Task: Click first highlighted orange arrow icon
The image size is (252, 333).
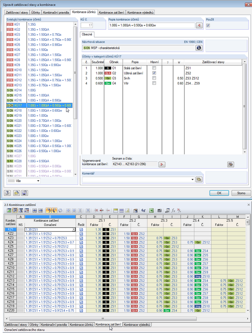Action: click(x=49, y=210)
